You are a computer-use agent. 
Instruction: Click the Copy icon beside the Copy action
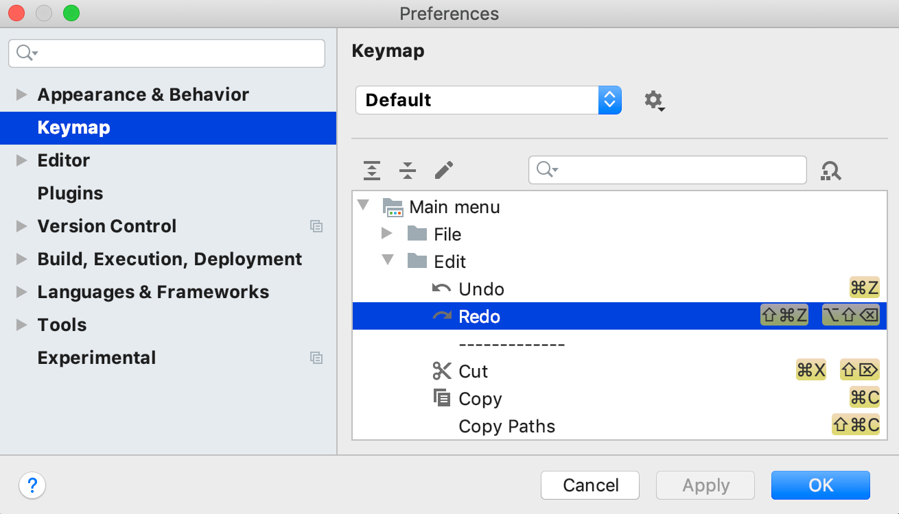(x=441, y=398)
